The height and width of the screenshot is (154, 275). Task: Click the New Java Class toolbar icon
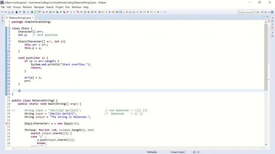92,12
